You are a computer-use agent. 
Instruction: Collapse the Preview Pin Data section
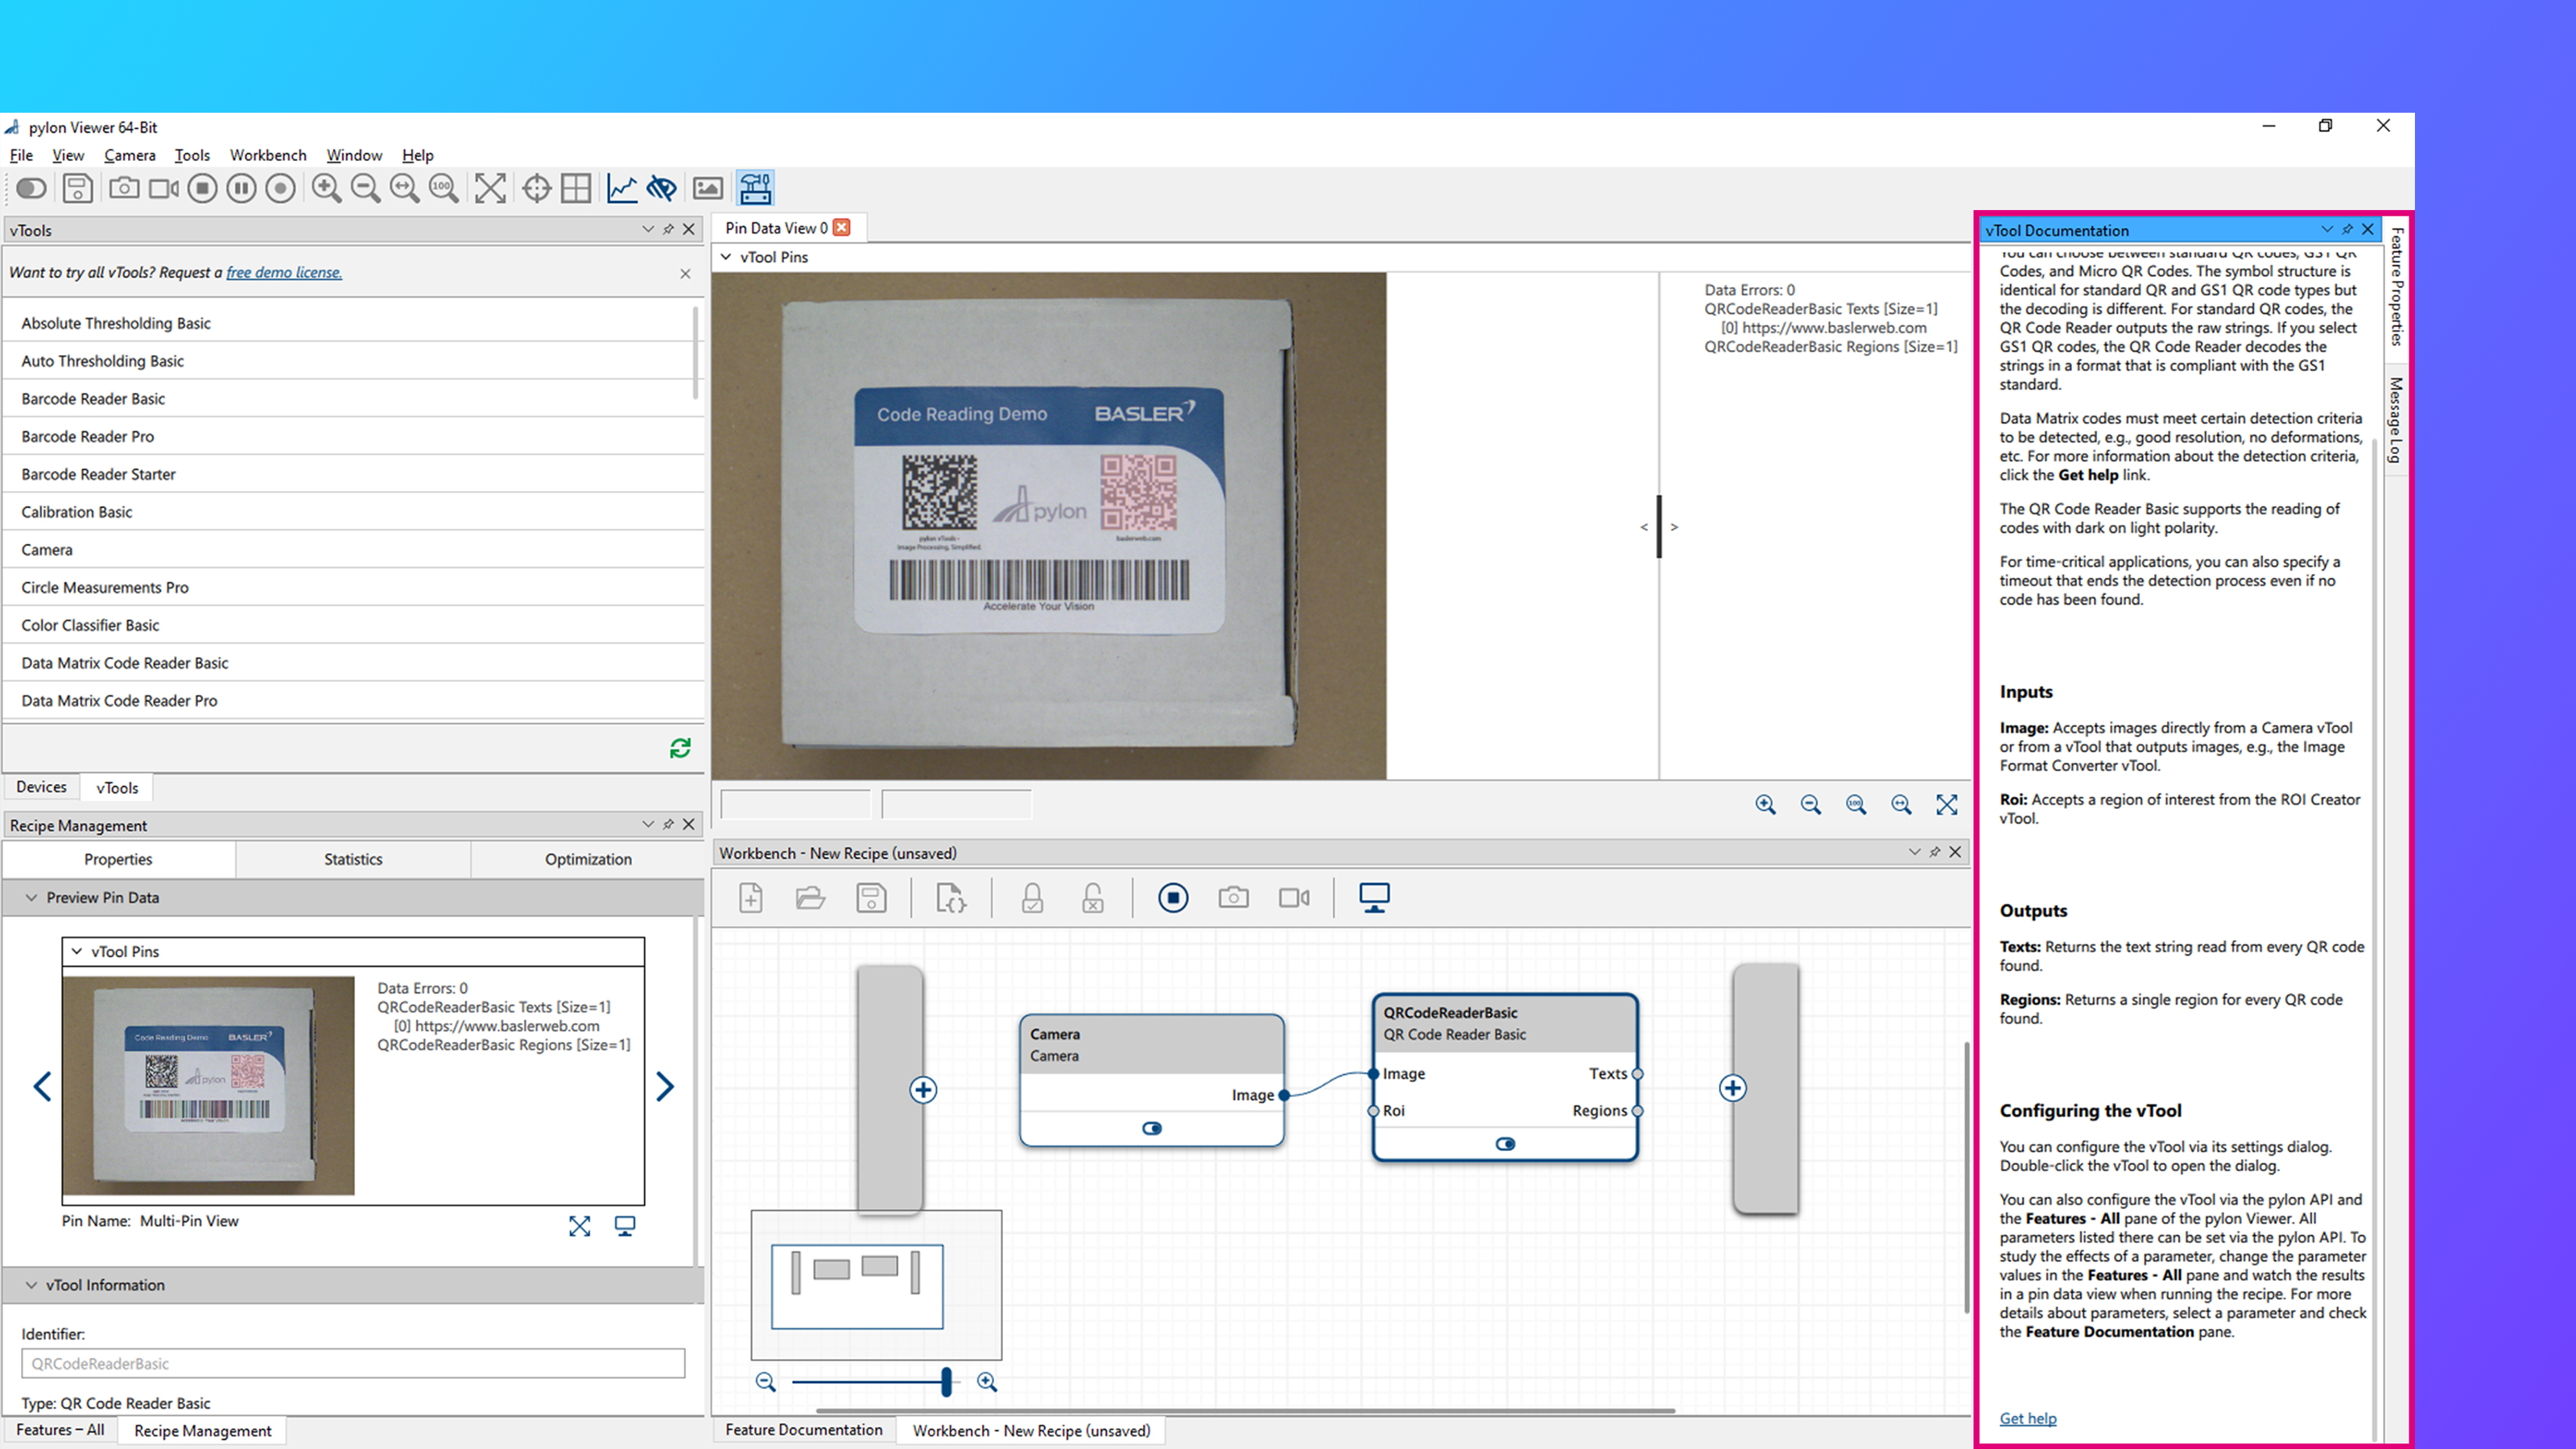click(32, 898)
